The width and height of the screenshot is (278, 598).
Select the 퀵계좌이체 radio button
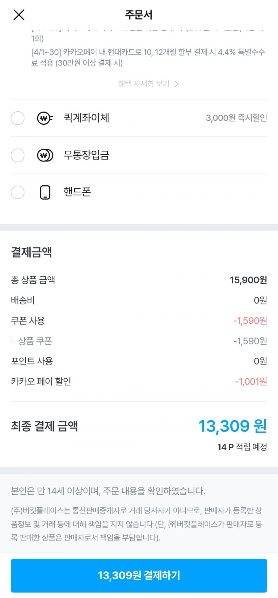[x=18, y=118]
